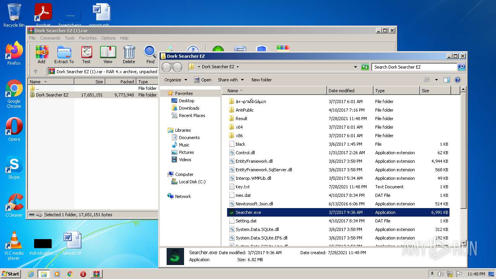Select the Searcher.exe application row
This screenshot has height=279, width=496.
[338, 212]
